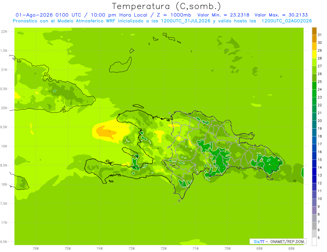Click the legend value '28'
327x252 pixels.
(320, 58)
